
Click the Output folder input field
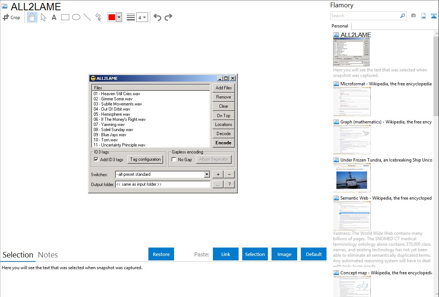point(163,184)
